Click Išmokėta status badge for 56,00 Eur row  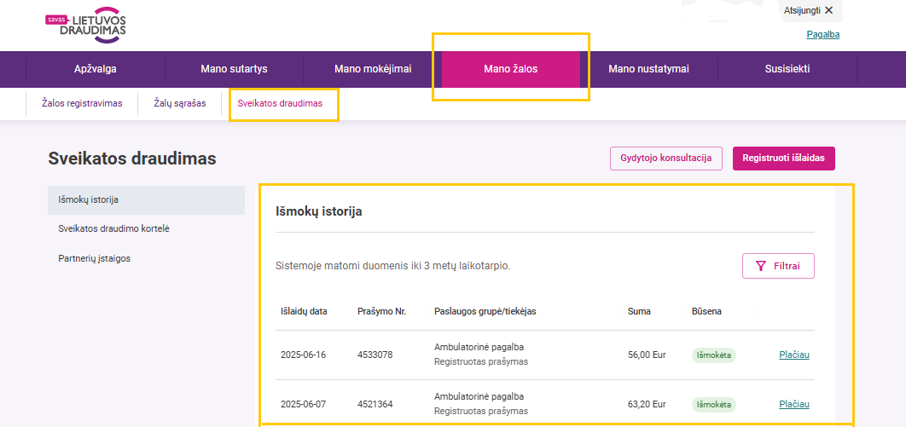click(714, 355)
